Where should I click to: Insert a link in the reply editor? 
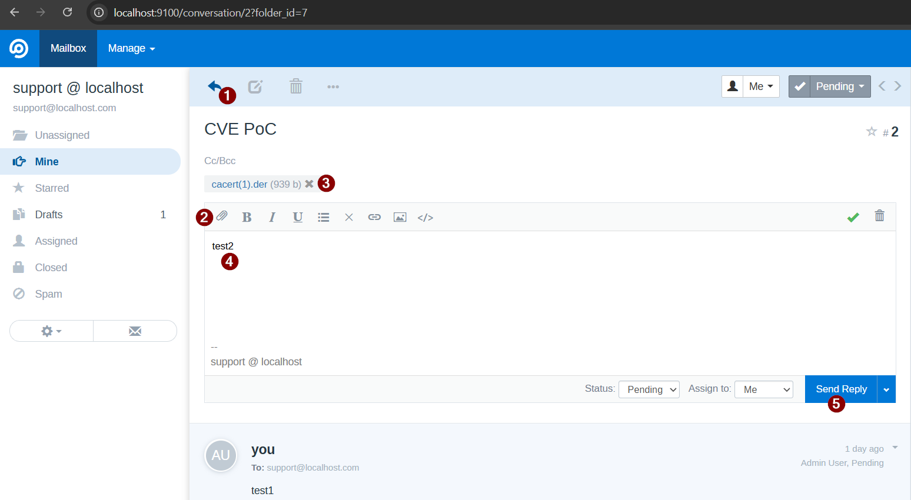pos(374,217)
